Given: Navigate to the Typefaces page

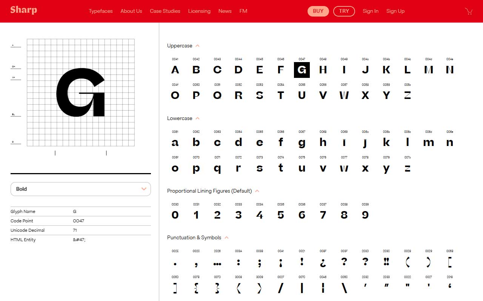Looking at the screenshot, I should pyautogui.click(x=100, y=11).
